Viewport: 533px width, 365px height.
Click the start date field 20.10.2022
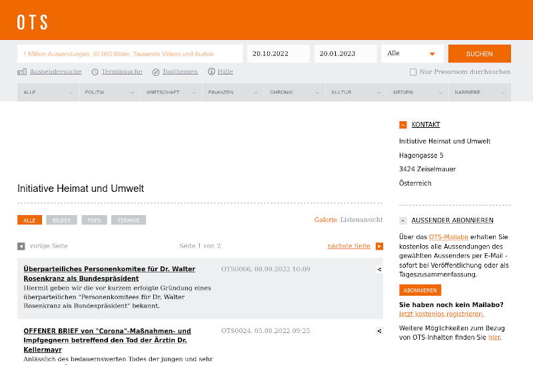(278, 54)
